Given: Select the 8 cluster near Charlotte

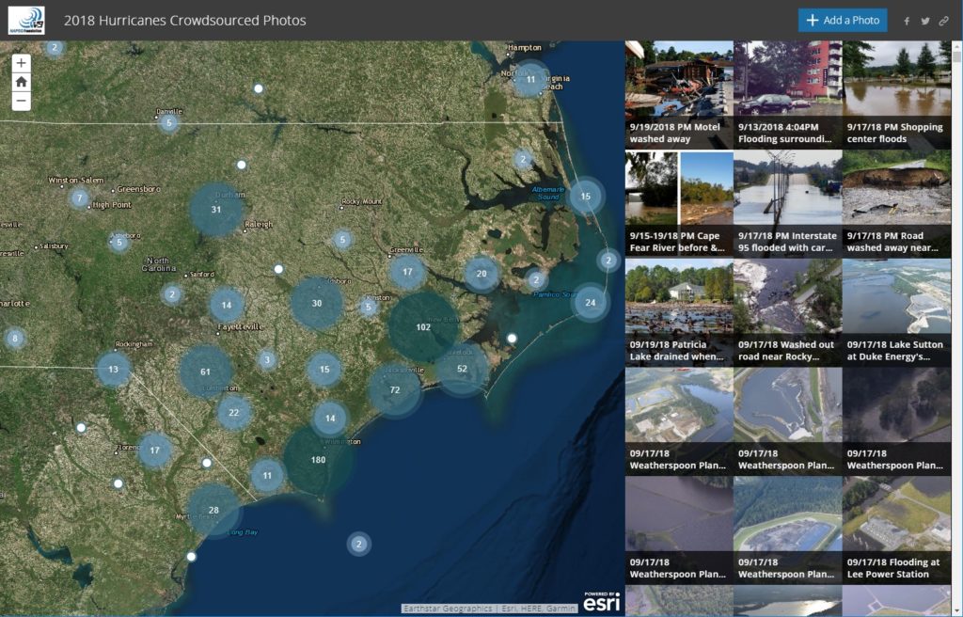Looking at the screenshot, I should click(x=15, y=338).
